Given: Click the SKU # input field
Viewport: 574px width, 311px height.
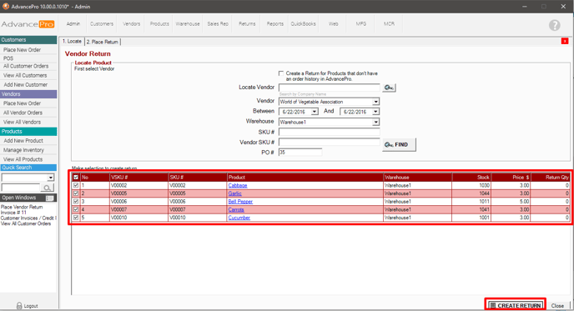Looking at the screenshot, I should 329,132.
